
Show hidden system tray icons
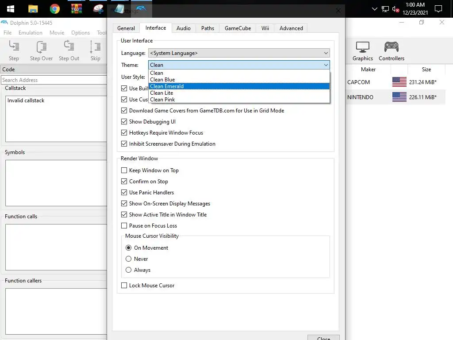tap(374, 9)
